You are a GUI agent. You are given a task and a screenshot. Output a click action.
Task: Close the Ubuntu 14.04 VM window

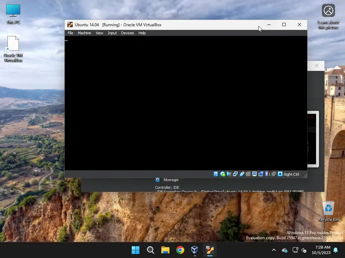[x=299, y=25]
